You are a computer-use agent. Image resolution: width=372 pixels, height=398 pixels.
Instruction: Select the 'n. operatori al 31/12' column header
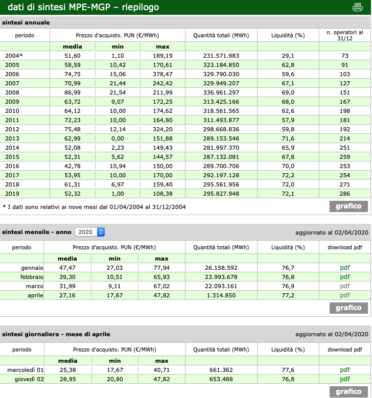pyautogui.click(x=344, y=35)
